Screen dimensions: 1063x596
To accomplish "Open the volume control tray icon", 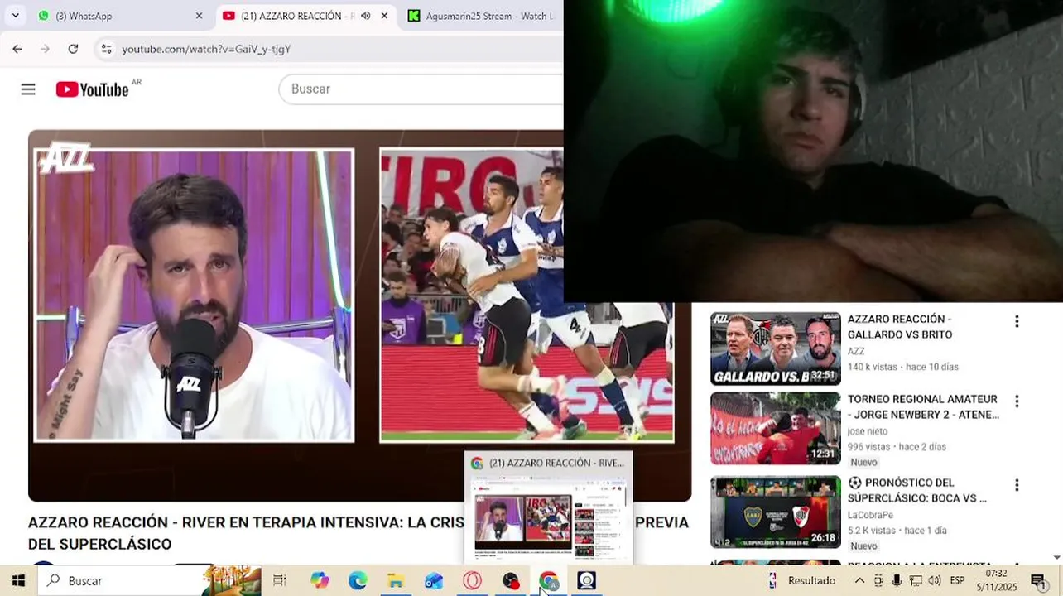I will [935, 581].
